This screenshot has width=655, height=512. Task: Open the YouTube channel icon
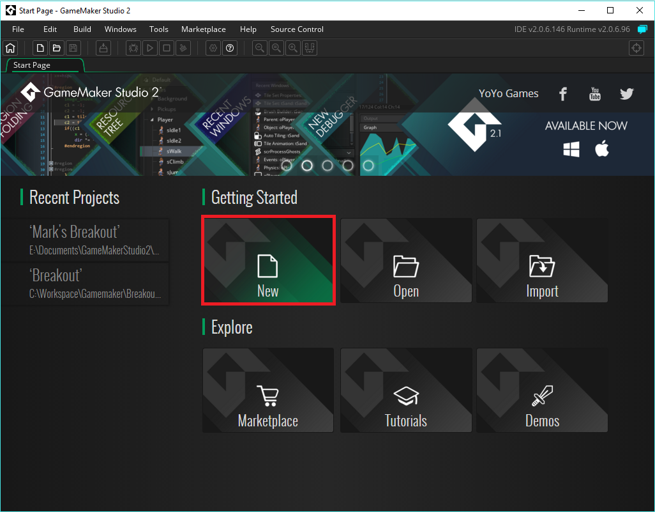(594, 93)
